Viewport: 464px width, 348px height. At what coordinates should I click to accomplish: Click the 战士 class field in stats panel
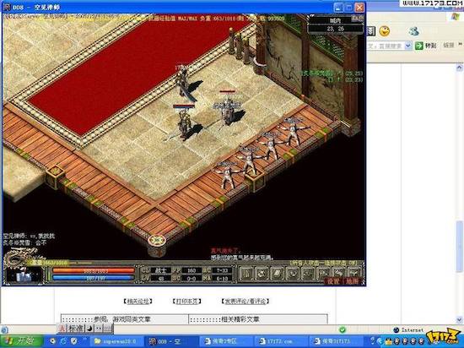160,270
